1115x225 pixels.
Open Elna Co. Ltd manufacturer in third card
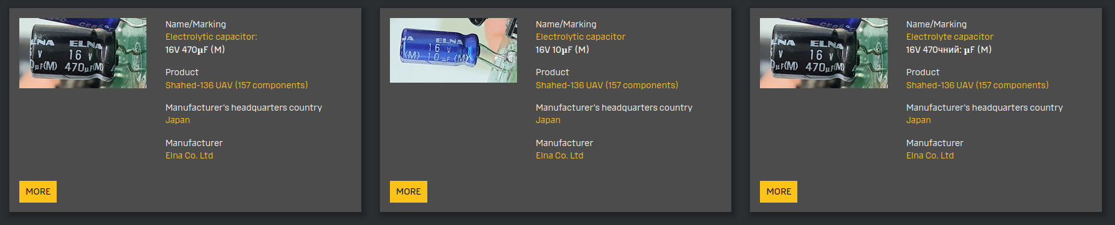[930, 155]
